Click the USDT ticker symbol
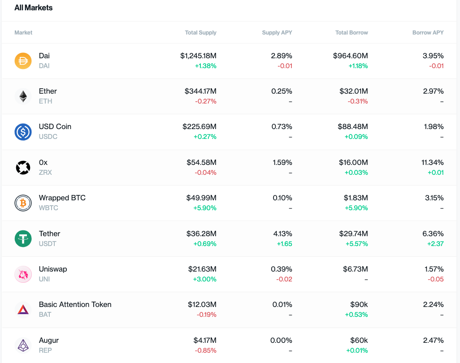 (x=48, y=244)
